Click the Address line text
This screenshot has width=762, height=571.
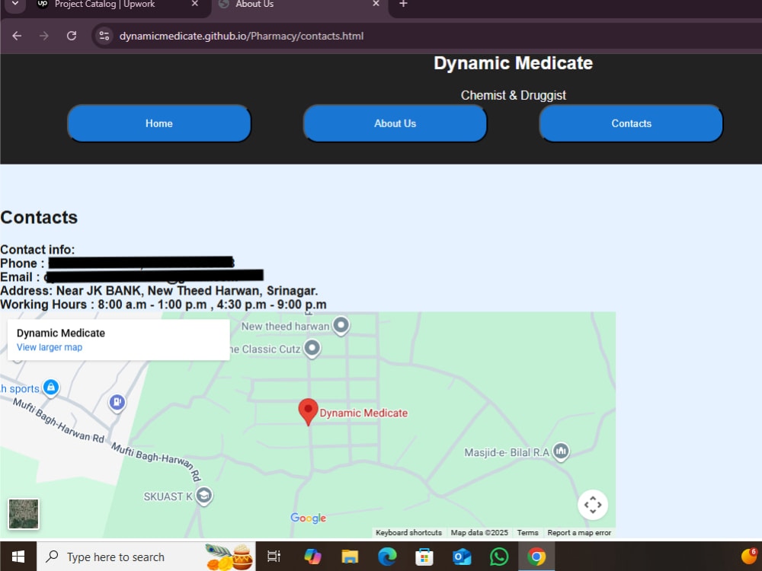(159, 291)
